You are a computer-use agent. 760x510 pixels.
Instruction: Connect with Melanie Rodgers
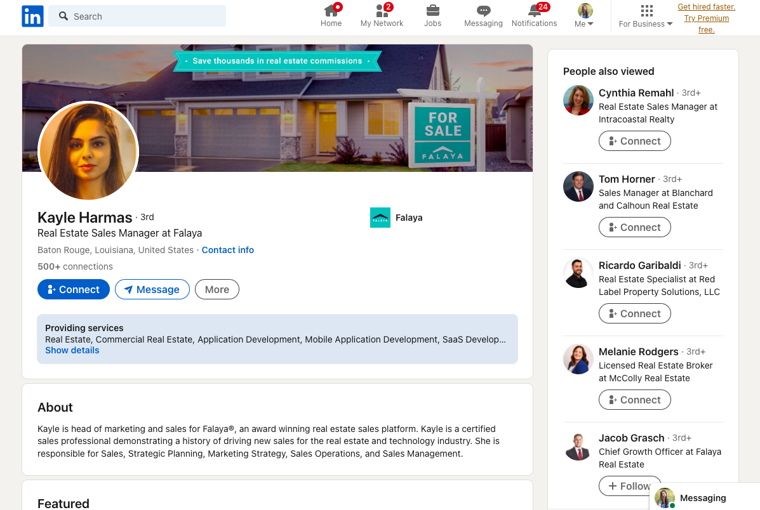[x=634, y=400]
